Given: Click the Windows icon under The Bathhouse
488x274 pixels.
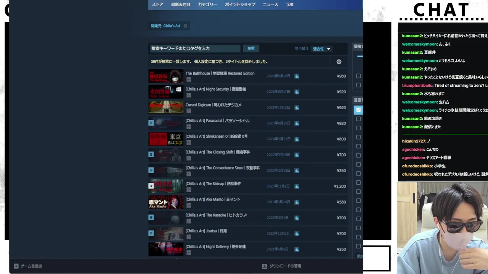Looking at the screenshot, I should [188, 80].
